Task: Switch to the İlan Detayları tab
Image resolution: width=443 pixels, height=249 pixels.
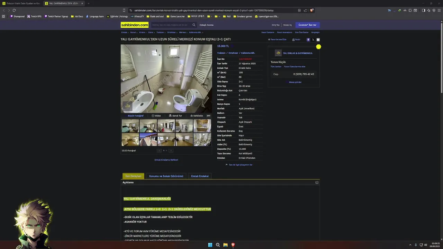Action: 133,176
